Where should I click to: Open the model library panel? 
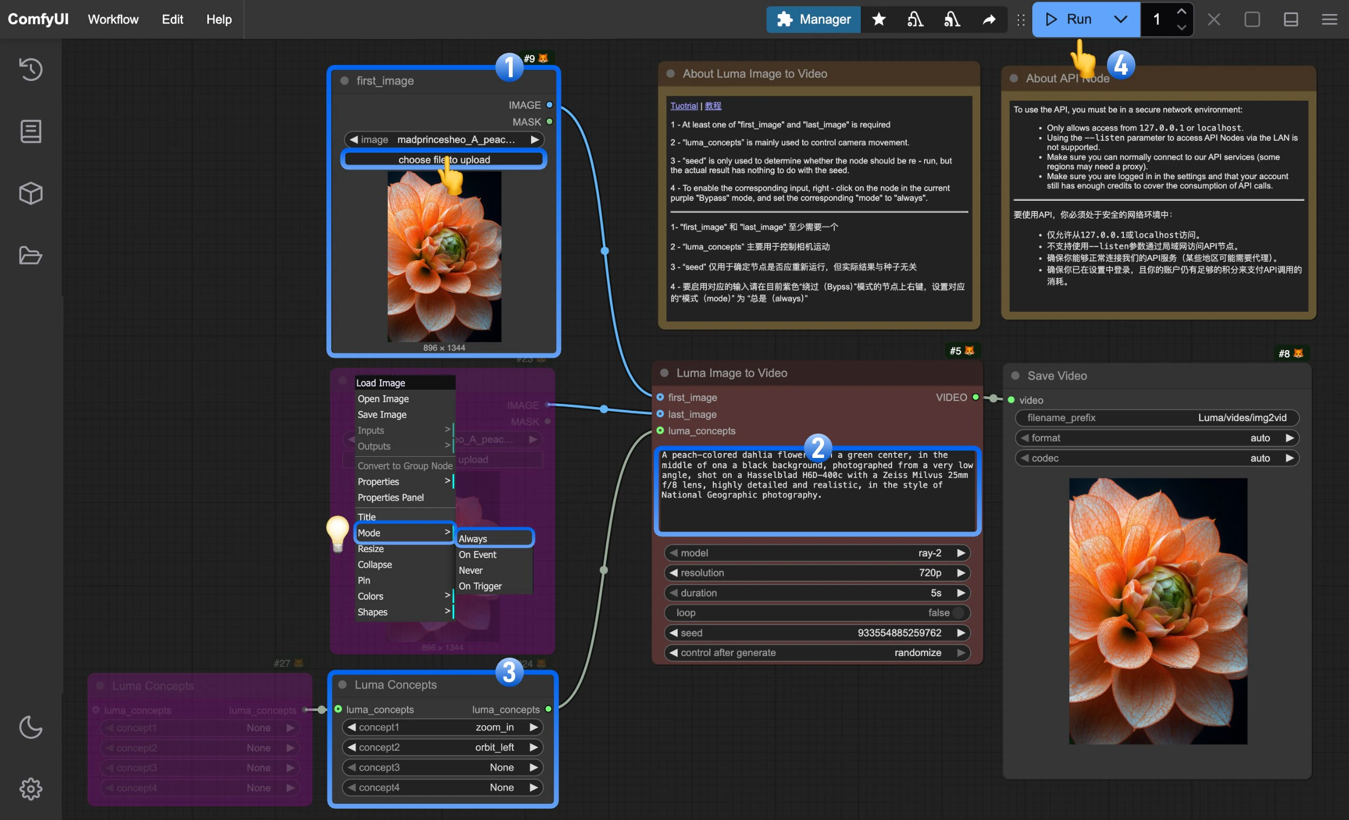[x=30, y=193]
